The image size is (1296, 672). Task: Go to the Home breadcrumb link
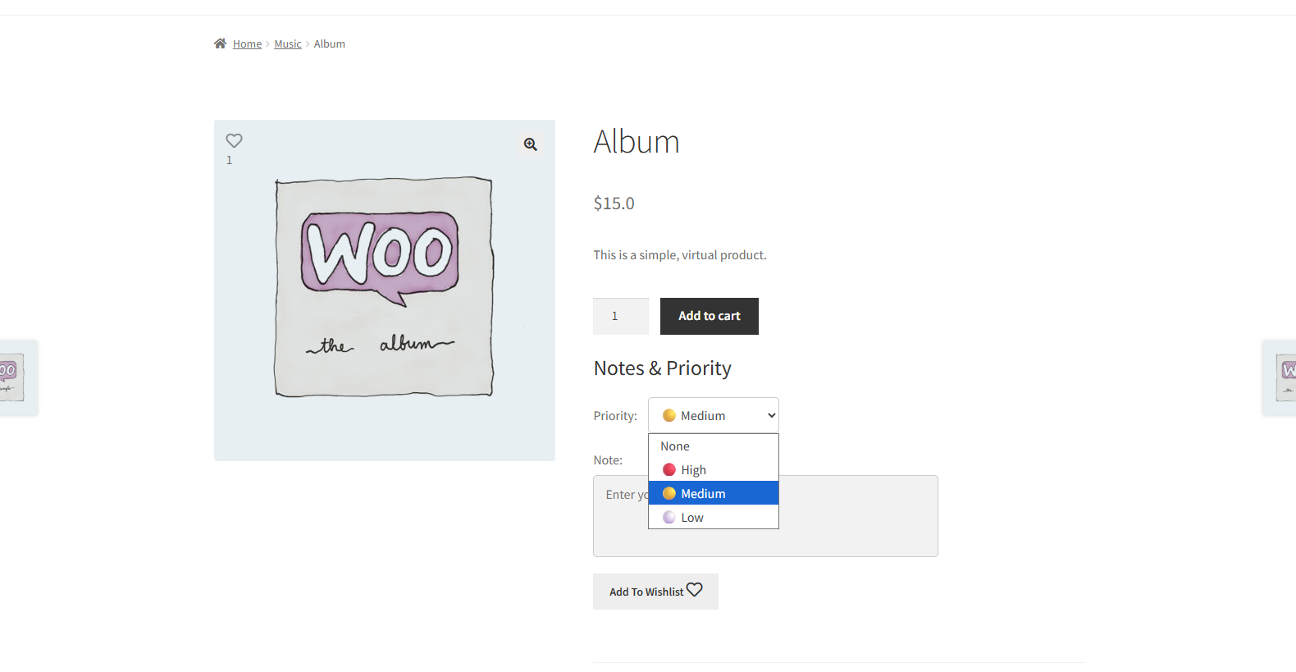pos(247,44)
